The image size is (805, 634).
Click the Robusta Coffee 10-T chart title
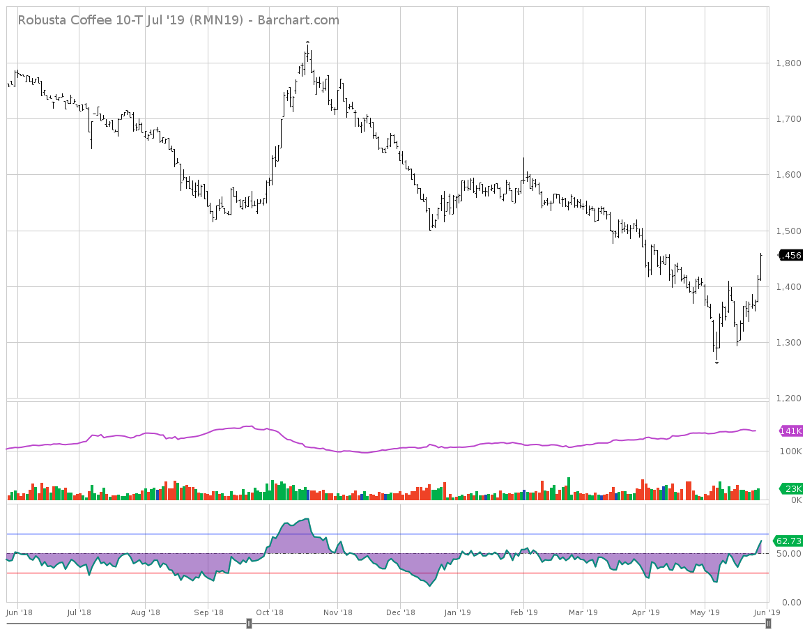(x=178, y=20)
